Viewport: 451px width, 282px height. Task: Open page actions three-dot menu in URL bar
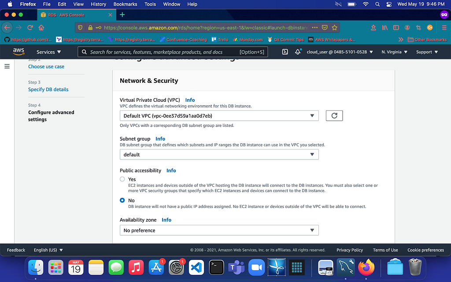pyautogui.click(x=314, y=28)
